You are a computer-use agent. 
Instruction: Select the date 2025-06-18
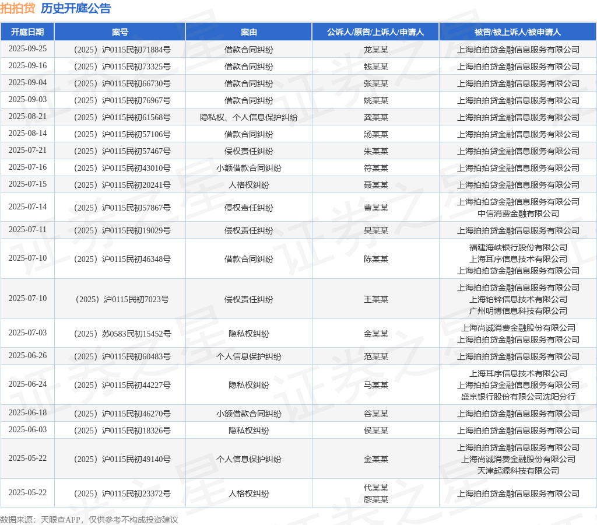28,412
